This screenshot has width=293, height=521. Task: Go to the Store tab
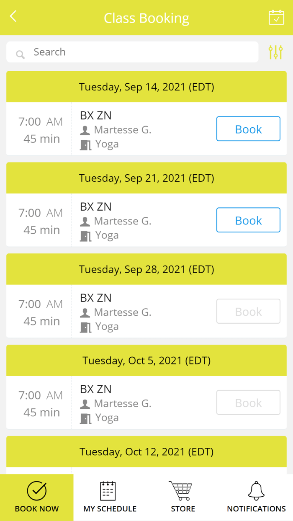(183, 497)
